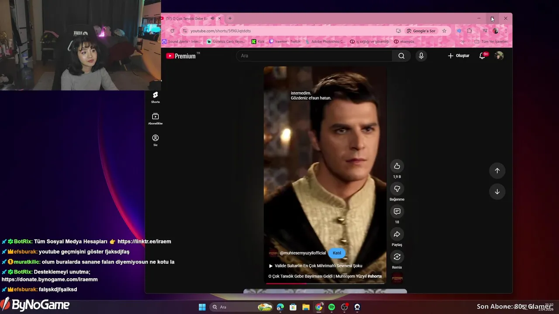Open Spotify from taskbar
Screen dimensions: 559x314
pos(331,307)
